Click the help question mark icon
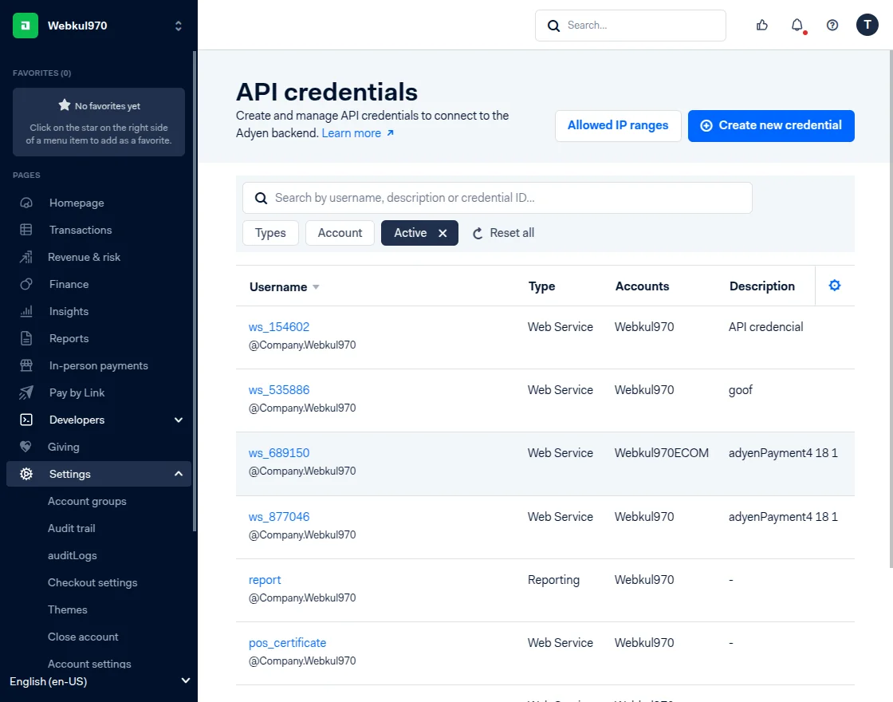Image resolution: width=893 pixels, height=702 pixels. 832,26
